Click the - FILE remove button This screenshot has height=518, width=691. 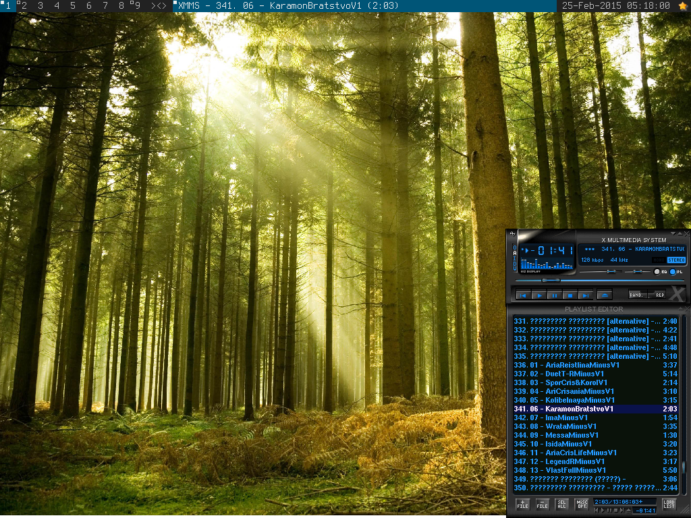542,505
